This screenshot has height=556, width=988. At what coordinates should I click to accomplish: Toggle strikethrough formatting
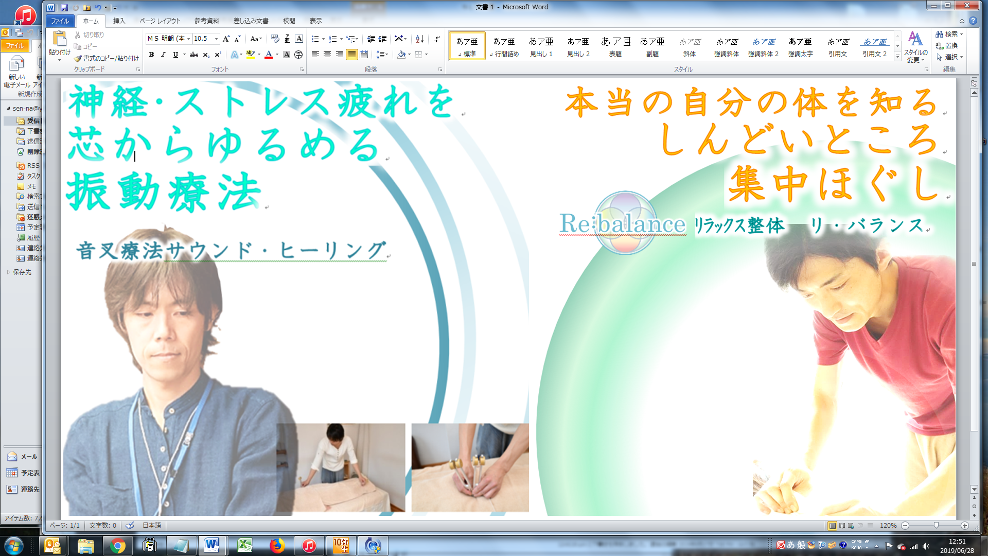click(193, 55)
